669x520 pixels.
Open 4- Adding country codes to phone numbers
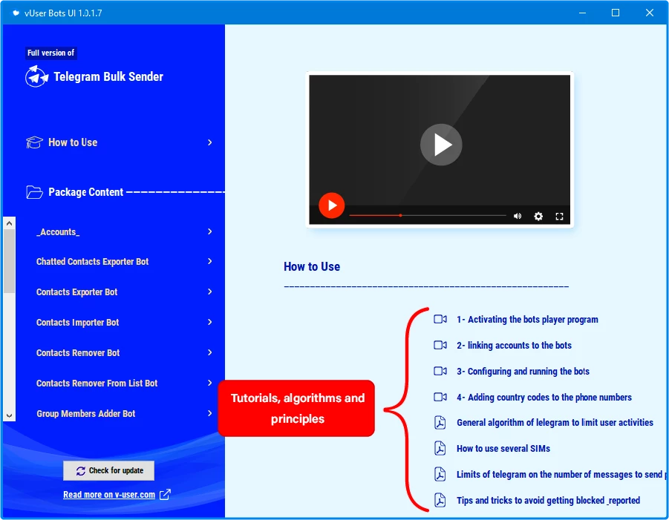point(544,398)
